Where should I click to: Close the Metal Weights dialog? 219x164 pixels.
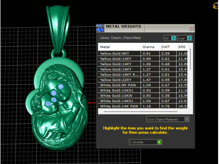pos(191,28)
